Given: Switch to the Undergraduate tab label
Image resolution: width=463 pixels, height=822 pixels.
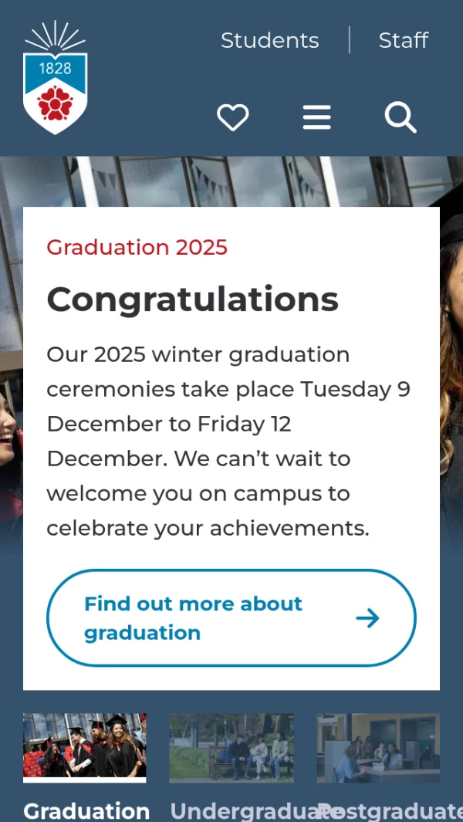Looking at the screenshot, I should [x=241, y=810].
